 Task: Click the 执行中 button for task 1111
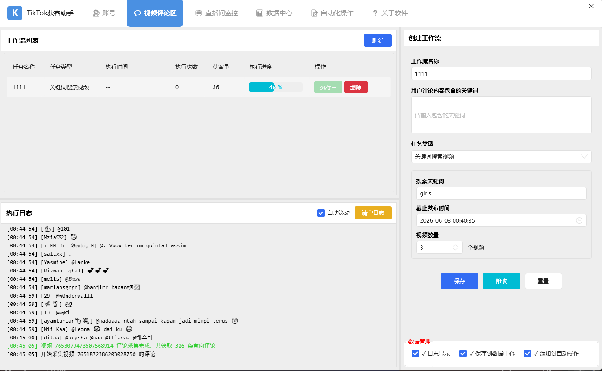tap(328, 87)
